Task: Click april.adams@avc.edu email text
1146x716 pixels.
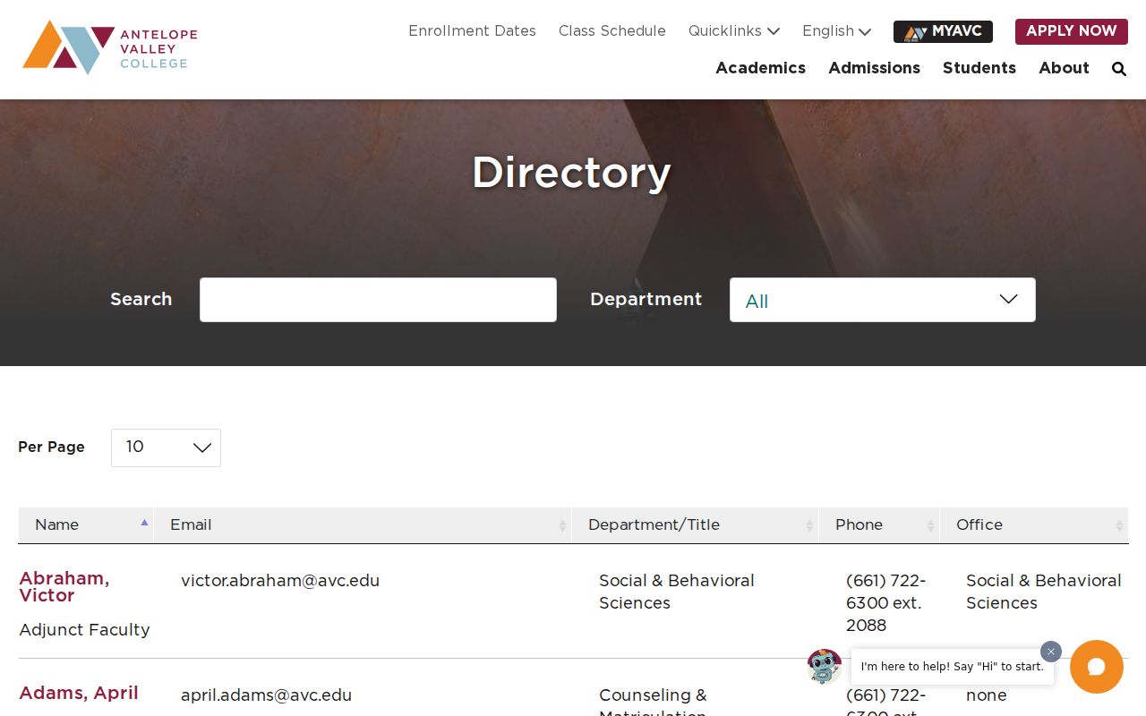Action: pyautogui.click(x=266, y=695)
